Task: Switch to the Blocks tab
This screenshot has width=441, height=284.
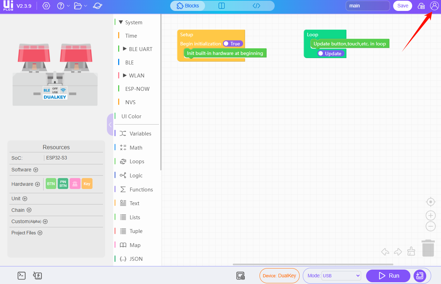Action: (x=188, y=6)
